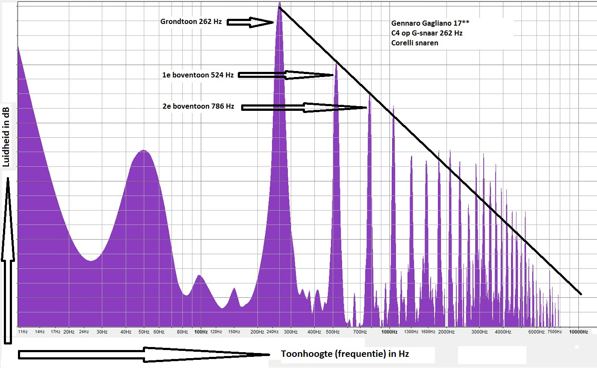Click the 120Hz tick label
Image resolution: width=597 pixels, height=368 pixels.
(x=216, y=332)
